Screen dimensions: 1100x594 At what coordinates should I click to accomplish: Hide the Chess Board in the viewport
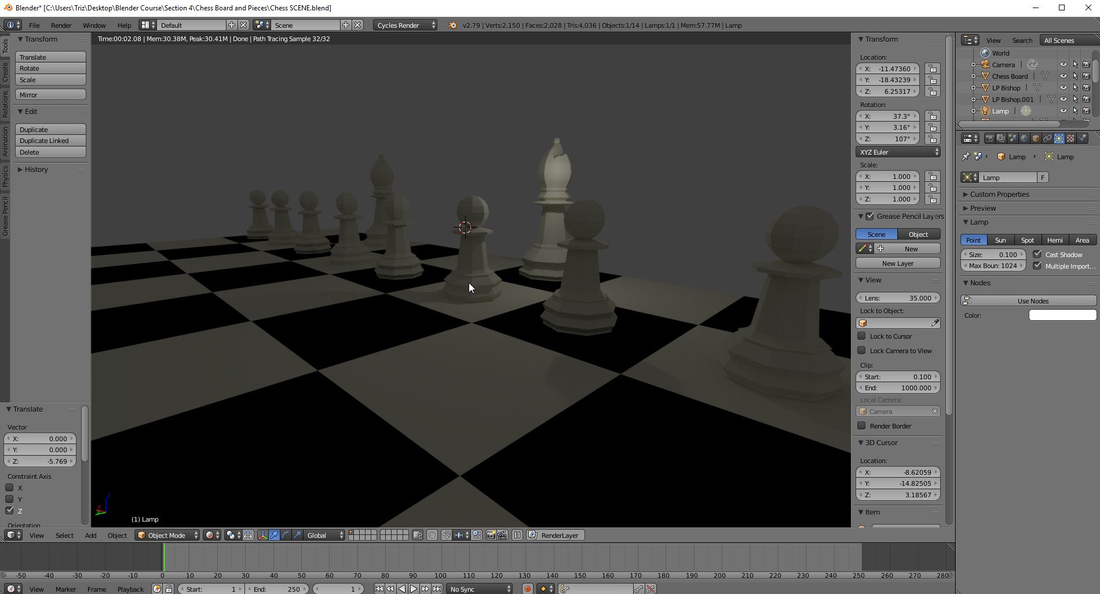1063,76
